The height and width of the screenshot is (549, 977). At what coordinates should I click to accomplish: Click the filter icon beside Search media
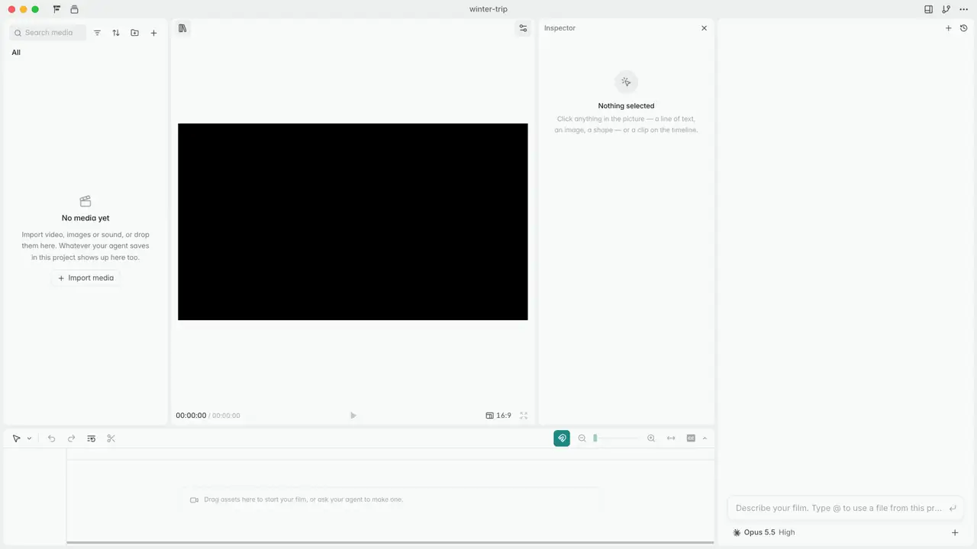click(97, 33)
